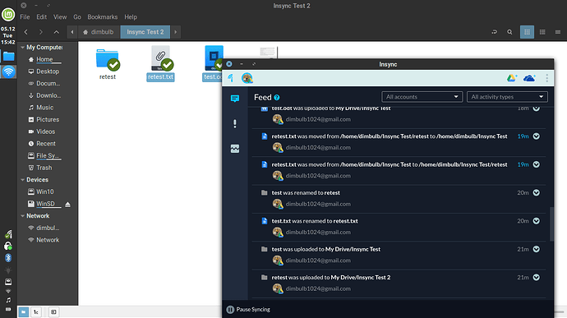Open Videos in sidebar
The image size is (567, 318).
tap(45, 131)
